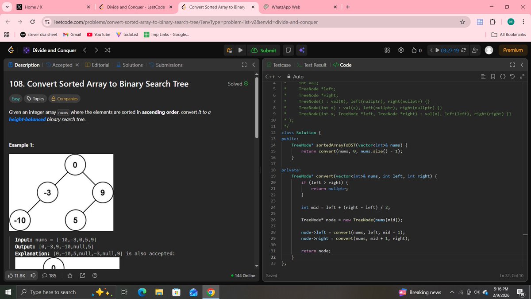Show the Easy difficulty tag
The height and width of the screenshot is (299, 531).
point(15,99)
